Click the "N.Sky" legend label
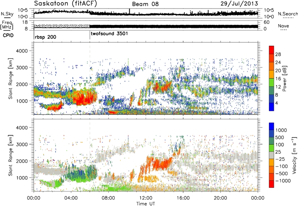The height and width of the screenshot is (206, 298). pos(7,14)
